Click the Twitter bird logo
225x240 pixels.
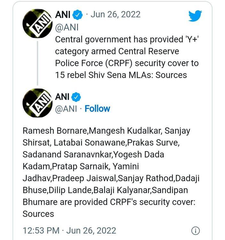pos(195,15)
